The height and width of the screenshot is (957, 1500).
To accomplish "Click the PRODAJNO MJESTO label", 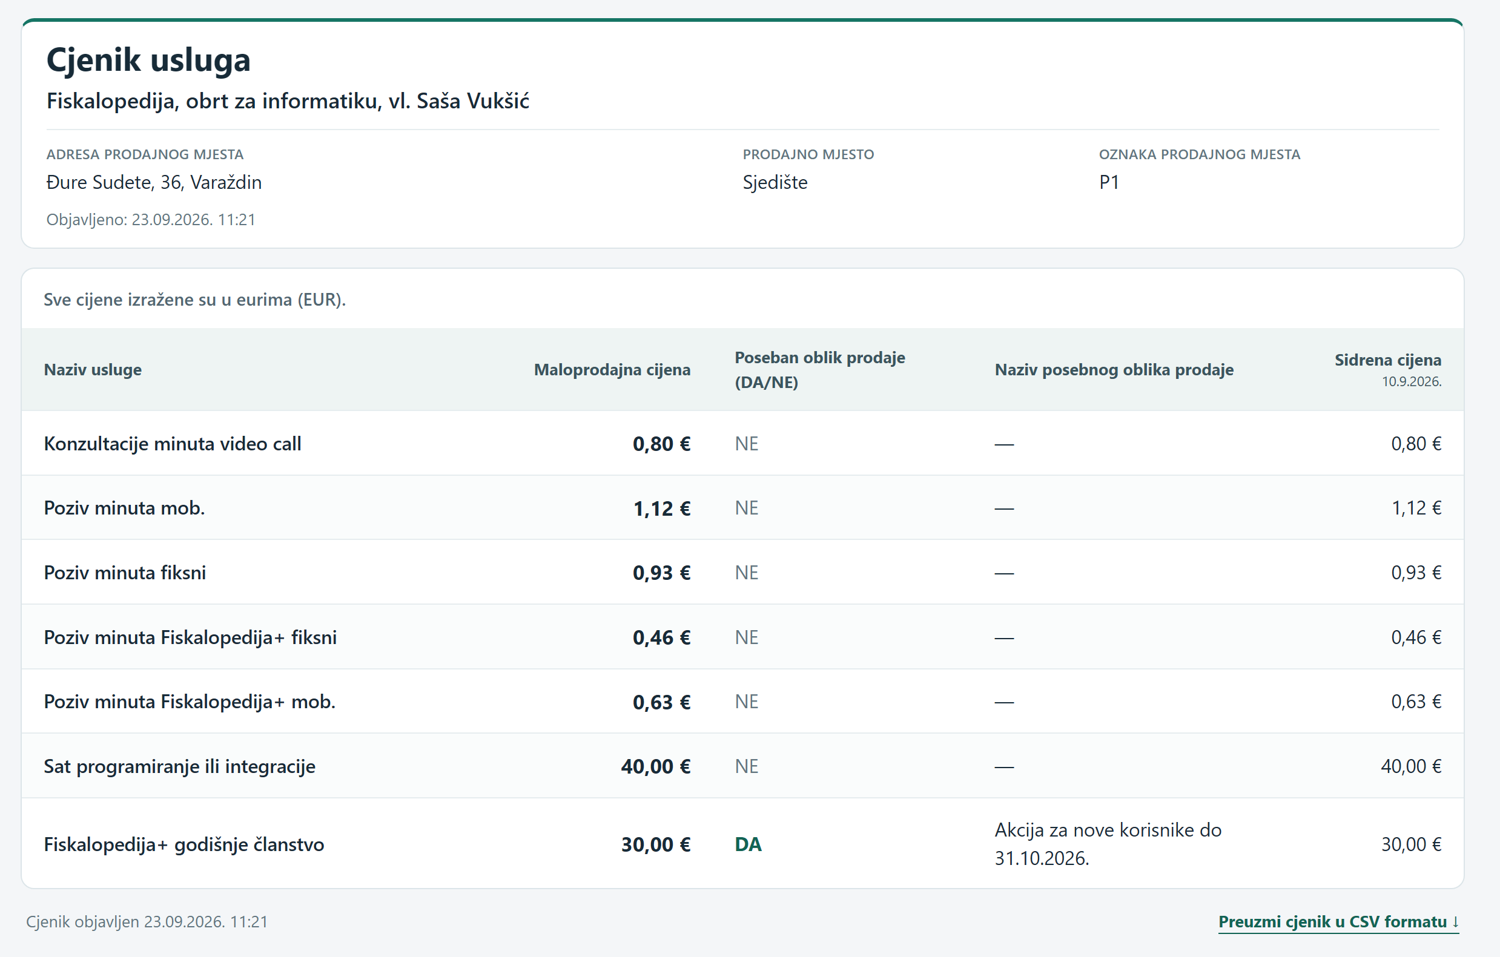I will pos(808,154).
